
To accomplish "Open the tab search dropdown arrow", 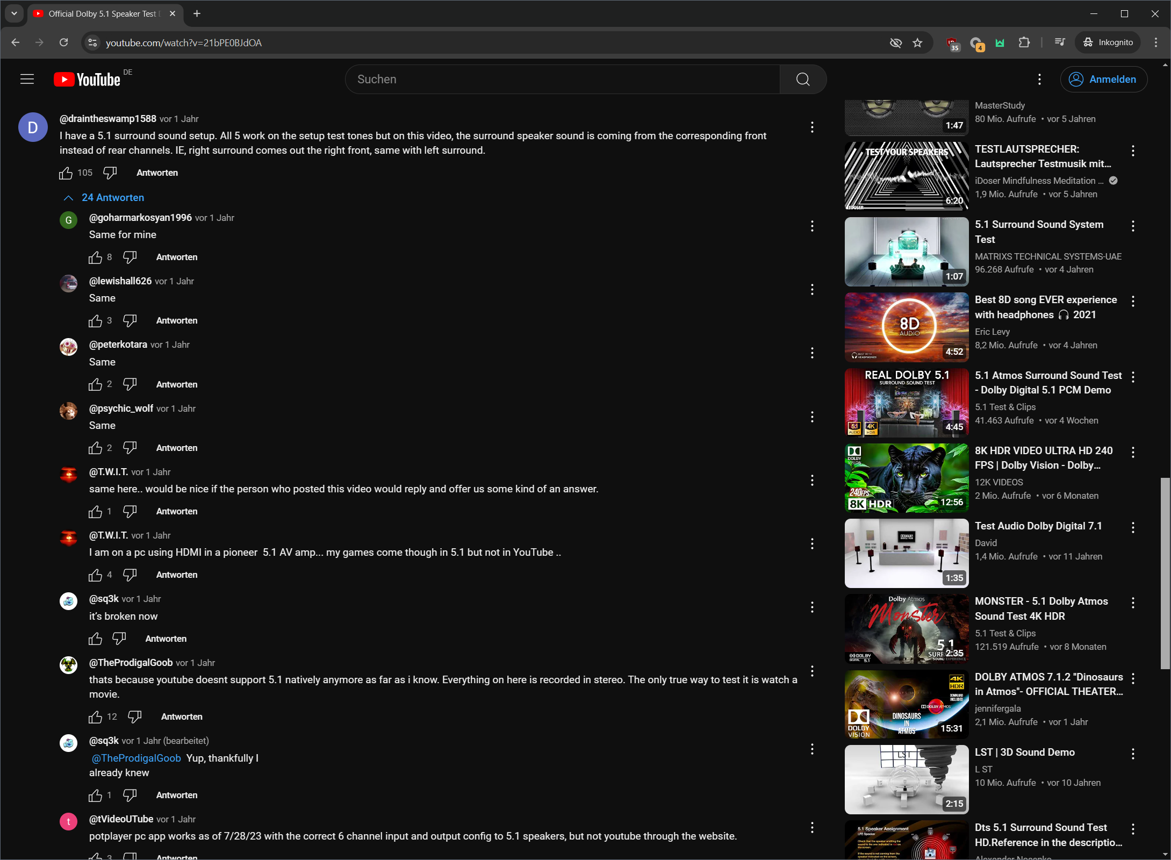I will [x=14, y=14].
